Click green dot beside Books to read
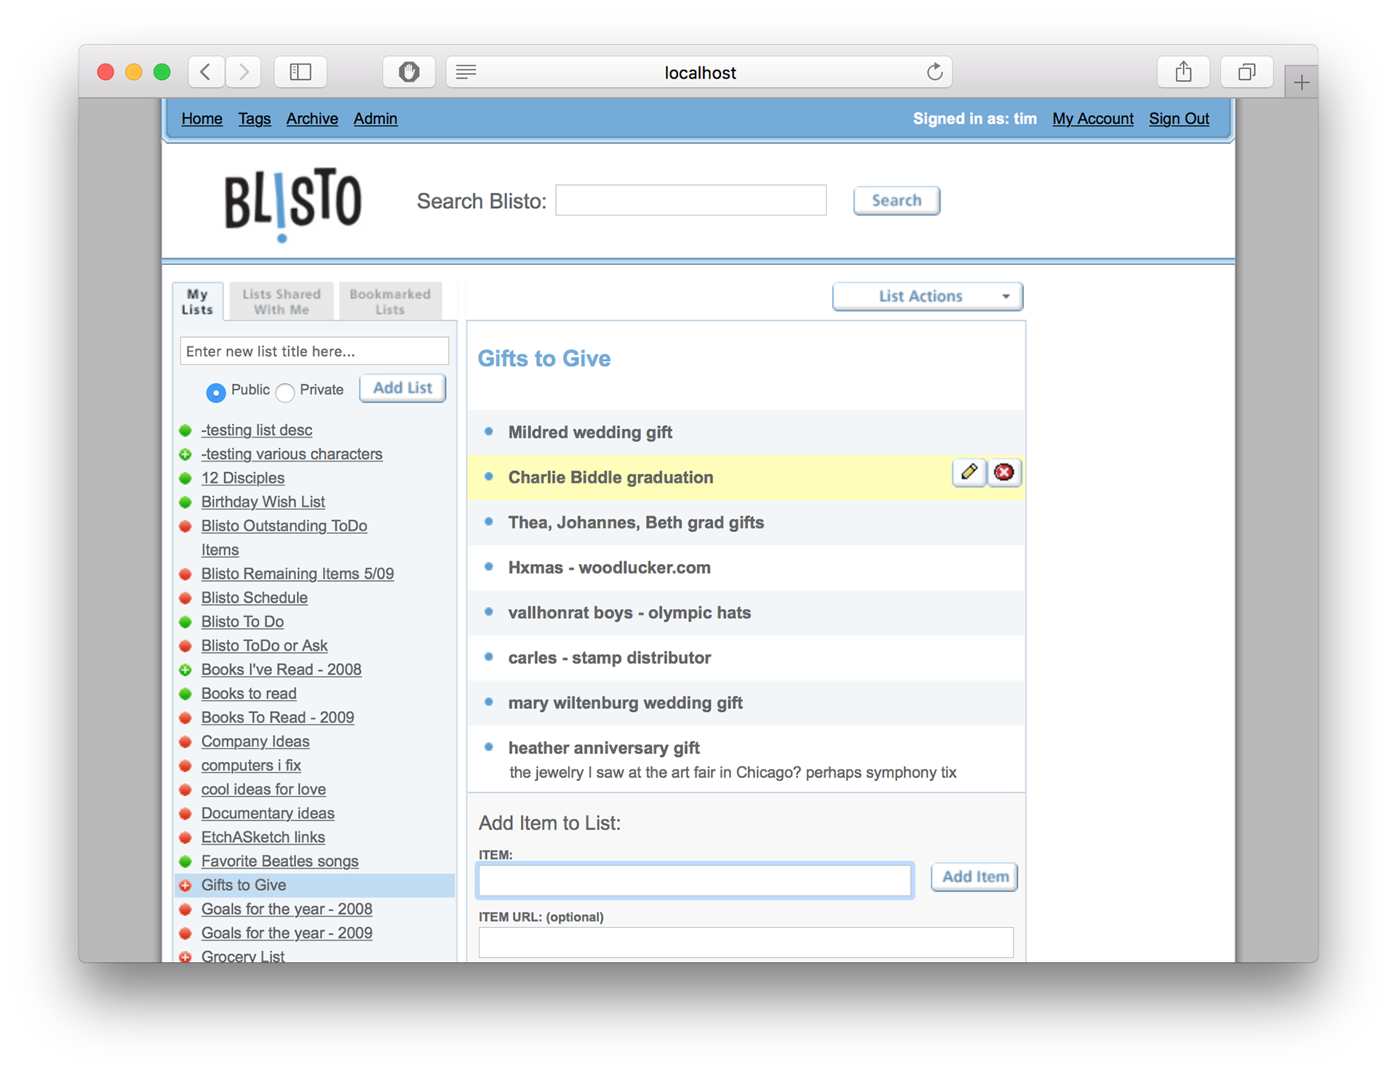The width and height of the screenshot is (1397, 1075). pos(186,694)
